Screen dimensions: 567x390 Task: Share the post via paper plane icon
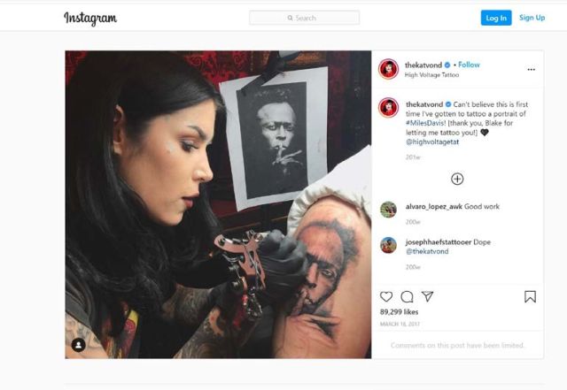tap(427, 296)
